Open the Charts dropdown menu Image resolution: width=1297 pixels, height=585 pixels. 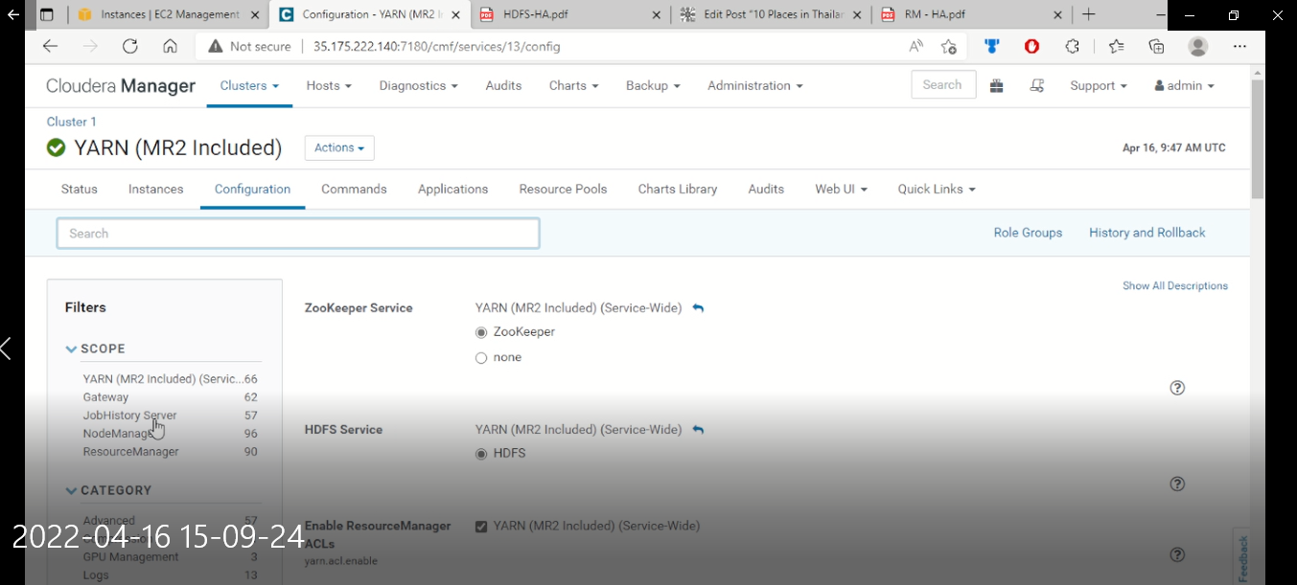[x=573, y=85]
